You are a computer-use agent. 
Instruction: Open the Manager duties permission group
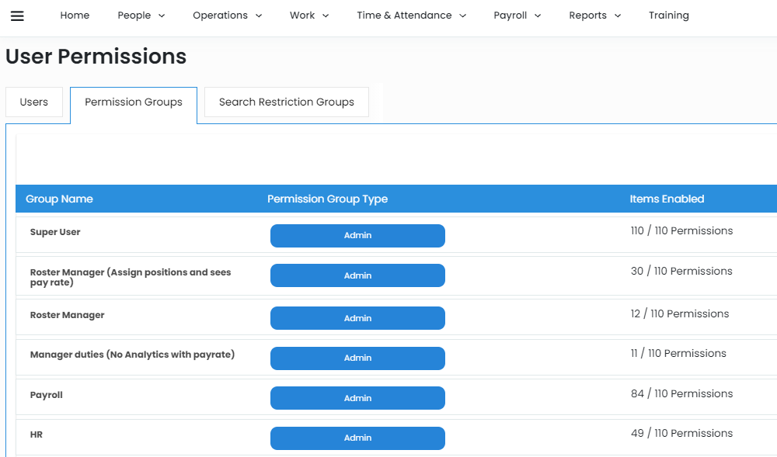pos(132,355)
